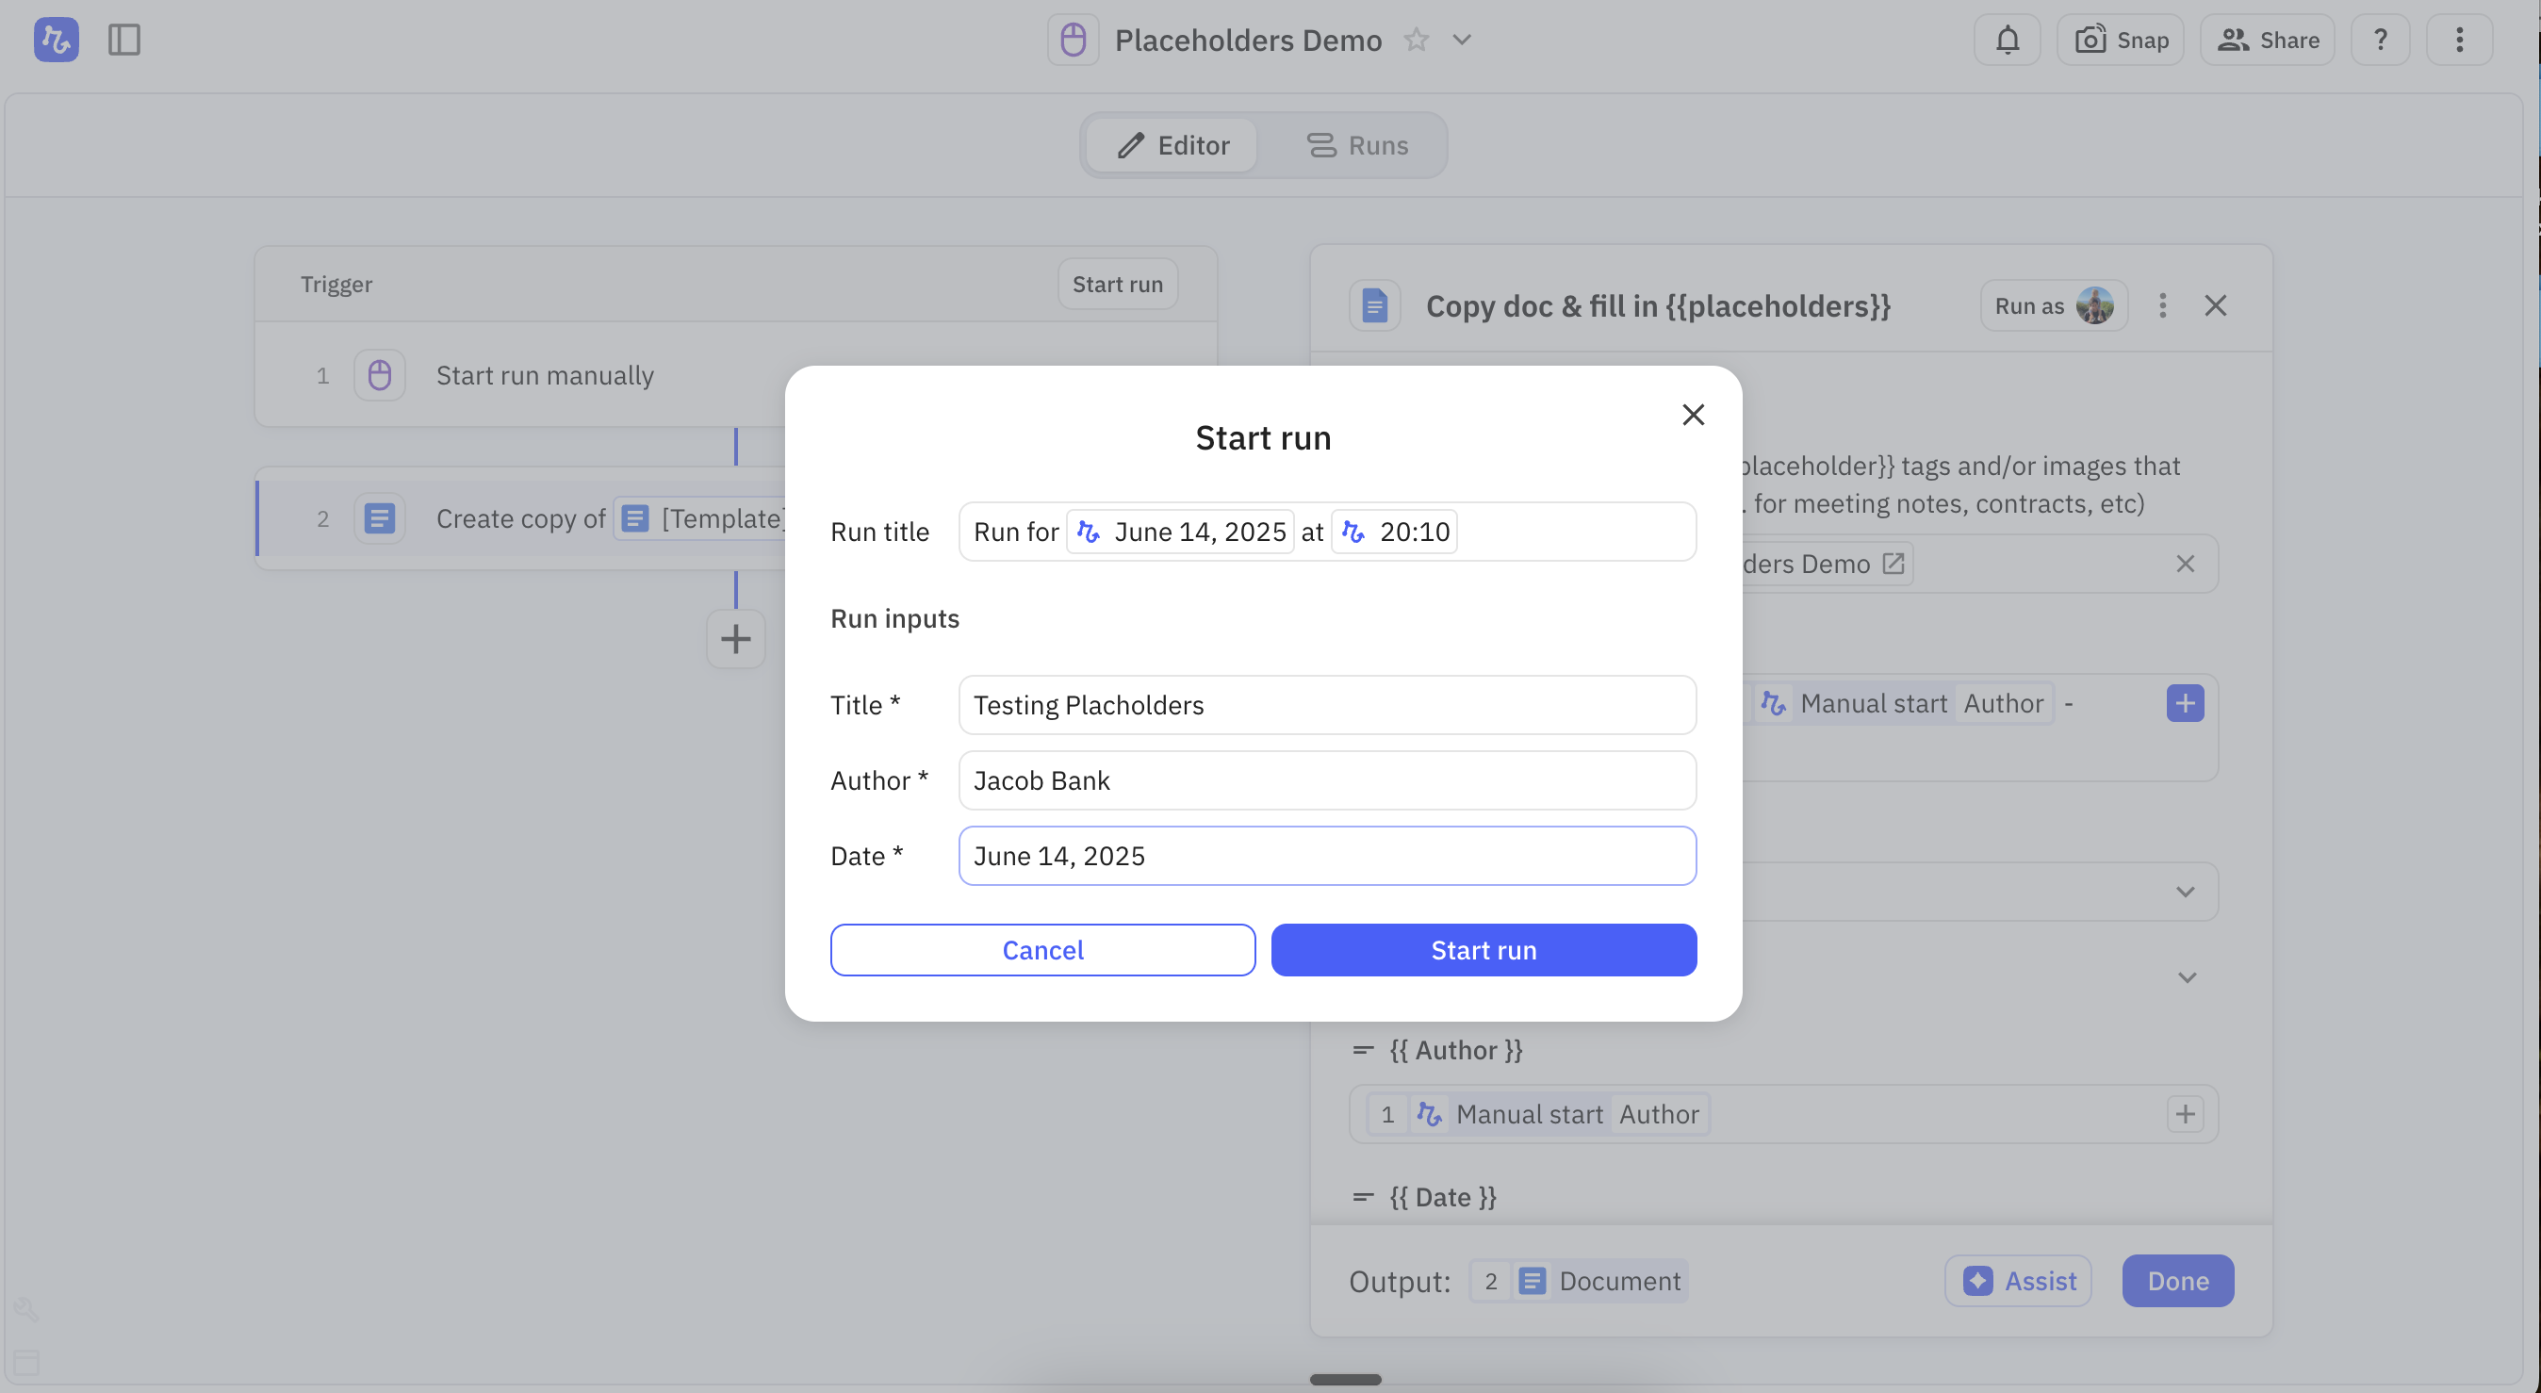
Task: Close the Start run modal
Action: pyautogui.click(x=1693, y=416)
